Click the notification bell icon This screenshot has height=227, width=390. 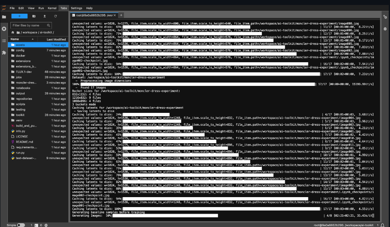(x=383, y=225)
